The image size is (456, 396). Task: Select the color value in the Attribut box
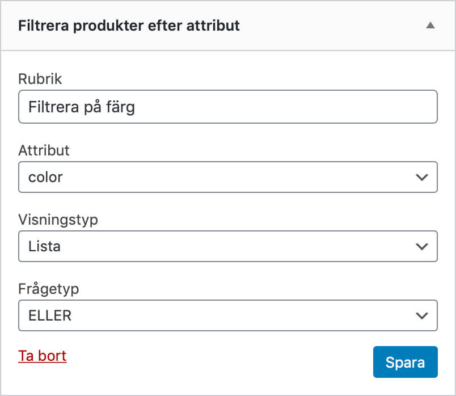tap(45, 177)
